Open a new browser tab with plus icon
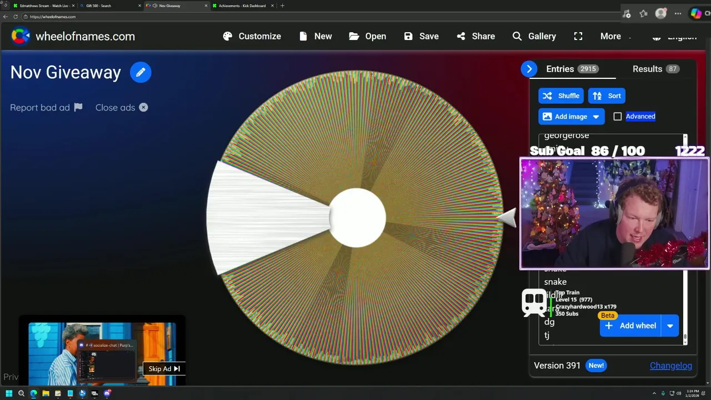The height and width of the screenshot is (400, 711). [x=282, y=6]
